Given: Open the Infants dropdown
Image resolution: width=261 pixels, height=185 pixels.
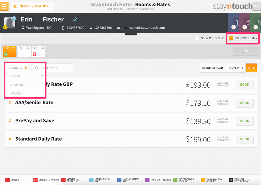Looking at the screenshot, I should pos(26,93).
